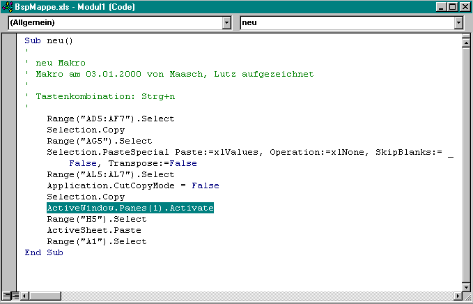Screen dimensions: 473x304
Task: Click the VBA module icon in title bar
Action: point(8,7)
